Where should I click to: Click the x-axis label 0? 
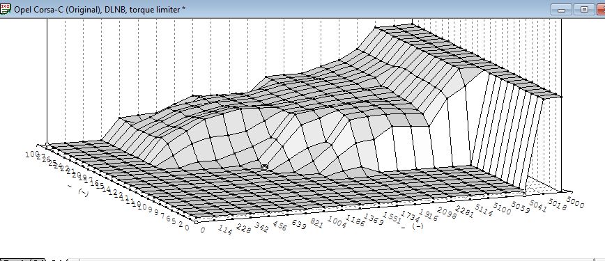[203, 230]
